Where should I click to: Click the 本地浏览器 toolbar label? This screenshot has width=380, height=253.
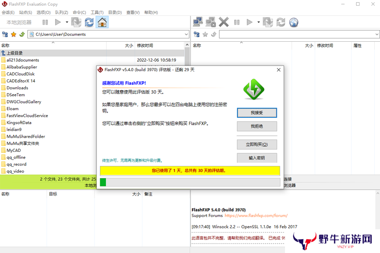pos(19,22)
